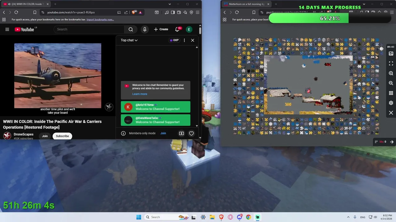
Task: Send a heart reaction in chat
Action: pyautogui.click(x=191, y=133)
